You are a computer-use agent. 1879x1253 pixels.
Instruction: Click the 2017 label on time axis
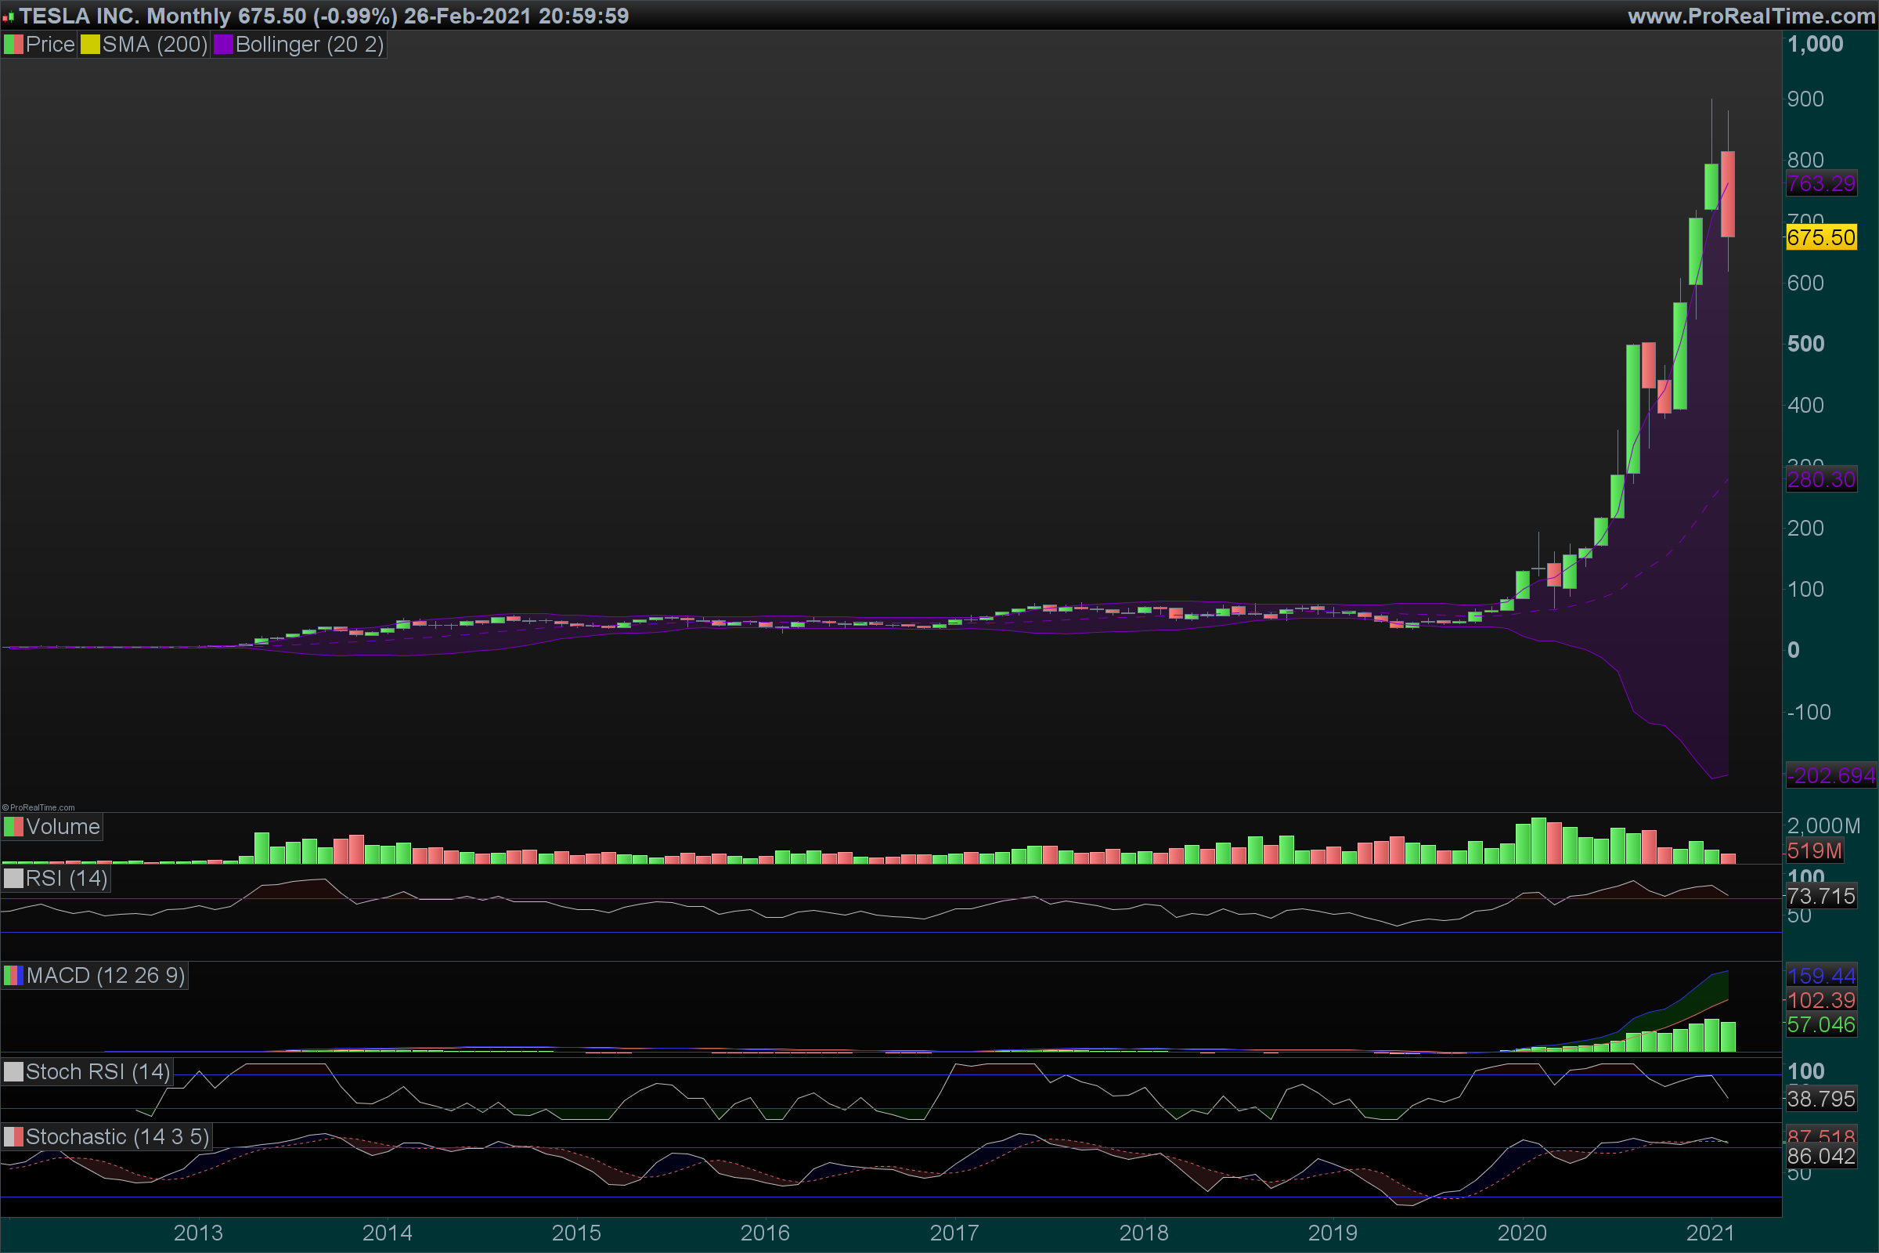point(954,1233)
